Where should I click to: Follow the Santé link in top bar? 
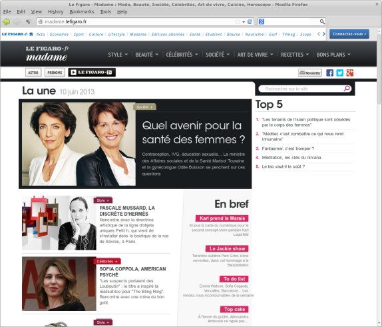pyautogui.click(x=195, y=35)
